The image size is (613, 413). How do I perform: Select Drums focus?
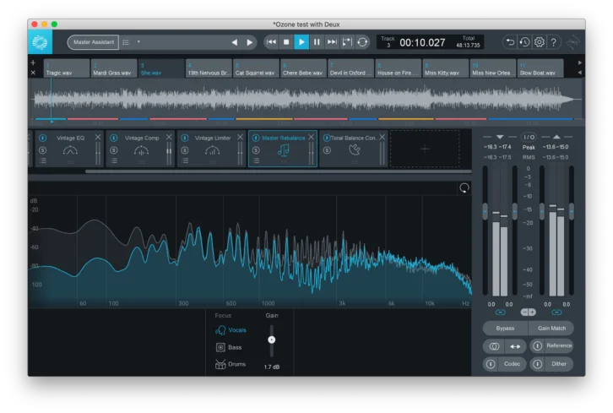(231, 365)
